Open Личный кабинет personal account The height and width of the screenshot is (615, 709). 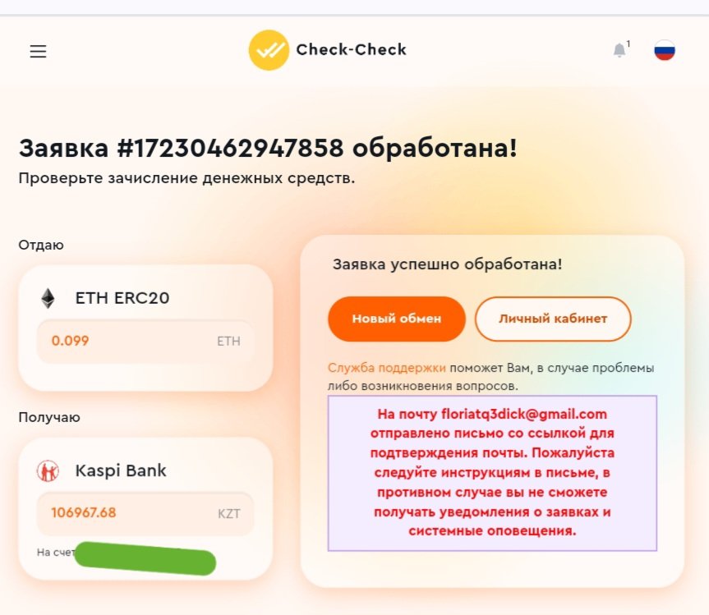[x=553, y=319]
